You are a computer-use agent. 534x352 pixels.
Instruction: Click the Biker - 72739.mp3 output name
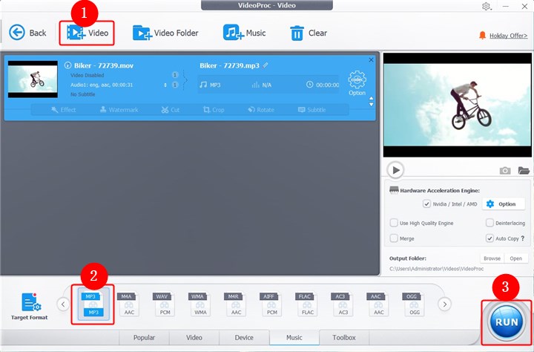coord(229,65)
